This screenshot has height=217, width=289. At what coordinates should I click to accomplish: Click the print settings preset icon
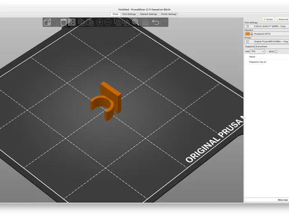pos(247,26)
